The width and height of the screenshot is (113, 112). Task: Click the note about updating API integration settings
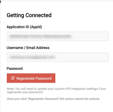pos(56,90)
